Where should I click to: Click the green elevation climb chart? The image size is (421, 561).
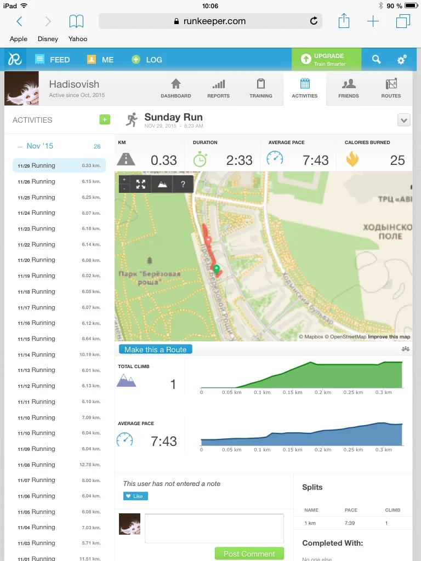click(302, 375)
